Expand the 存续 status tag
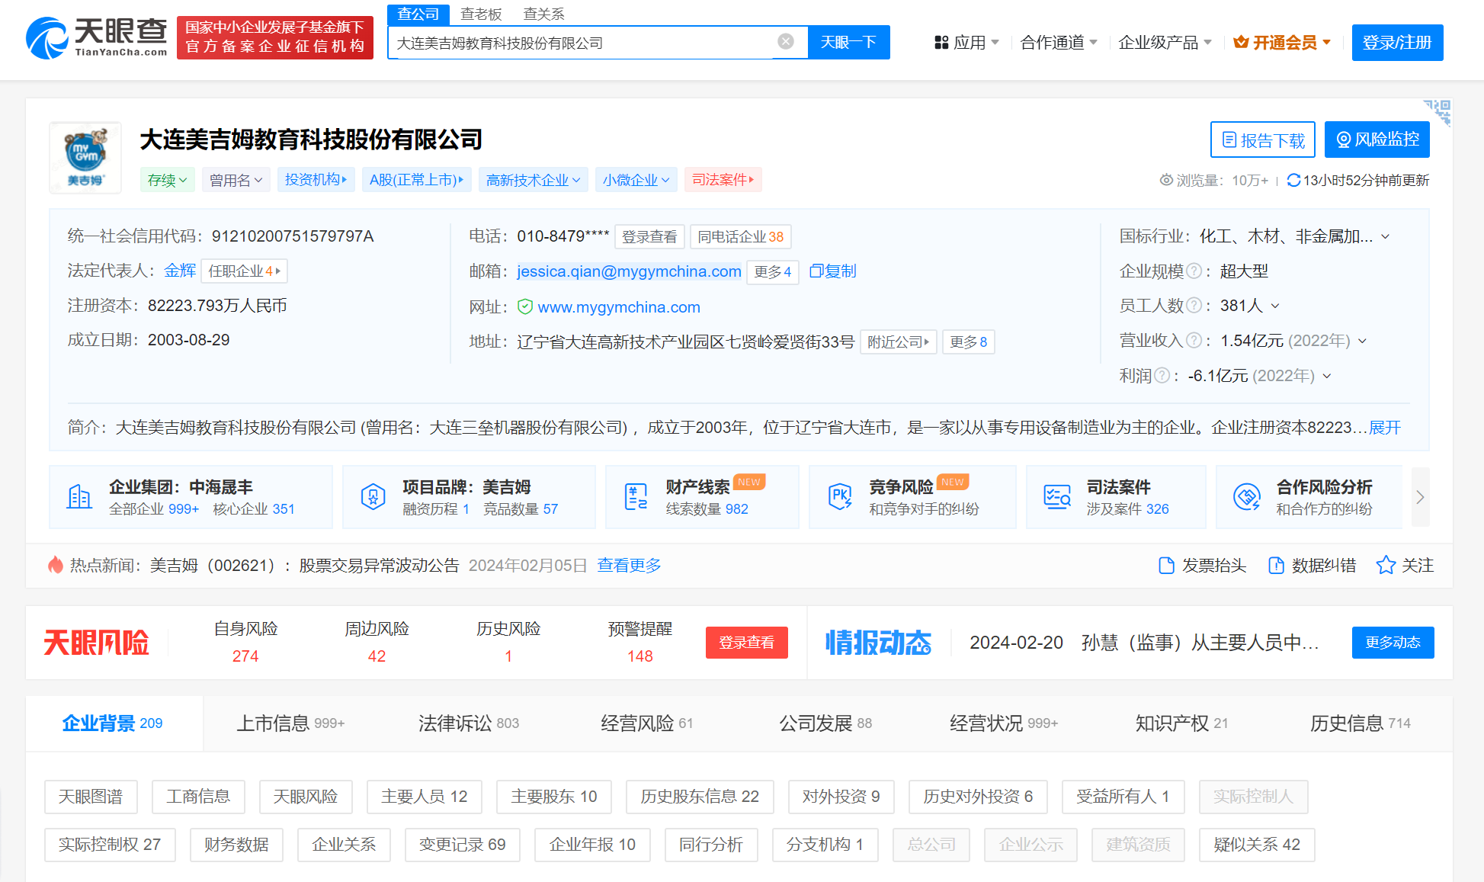 point(168,180)
